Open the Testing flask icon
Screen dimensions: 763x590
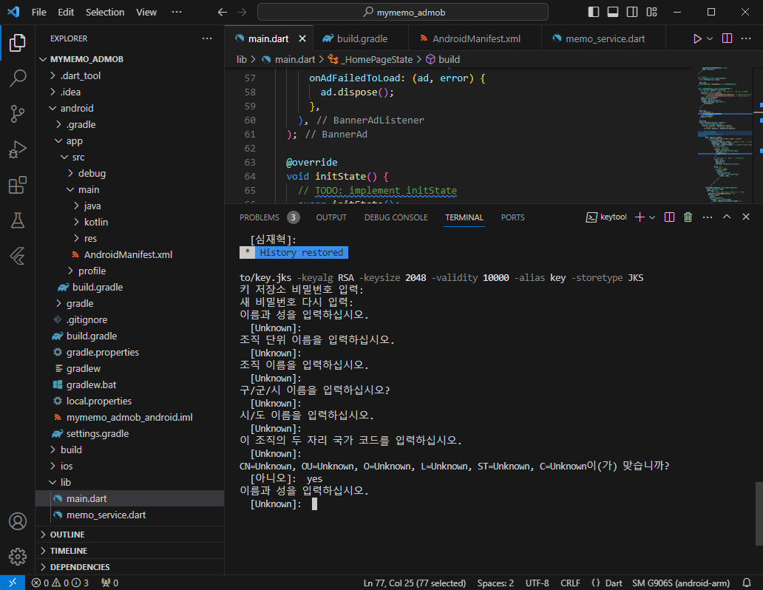point(18,220)
